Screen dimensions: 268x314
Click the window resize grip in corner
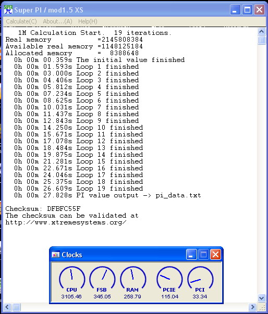262,308
